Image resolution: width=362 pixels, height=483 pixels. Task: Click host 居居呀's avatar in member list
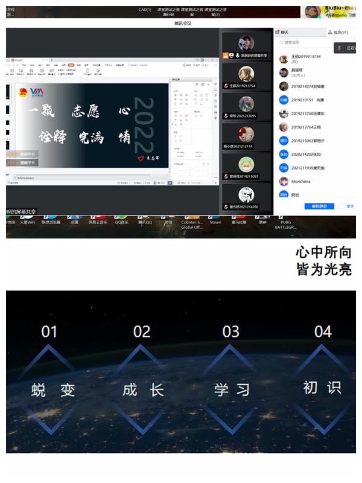(x=284, y=72)
